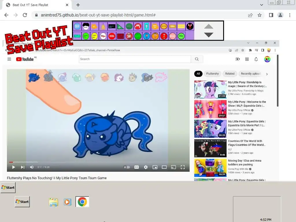This screenshot has height=222, width=296.
Task: Select the green Pilly circle icon
Action: coord(181,36)
